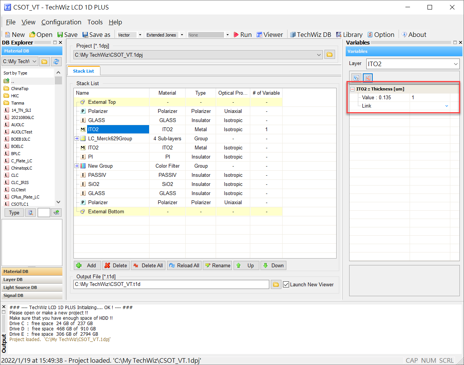This screenshot has height=365, width=464.
Task: Click the Run simulation icon
Action: tap(236, 35)
